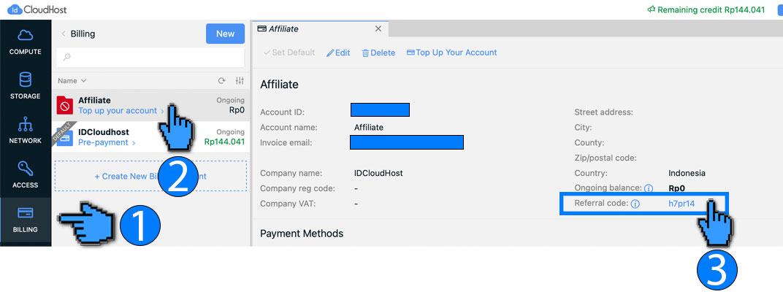Open the list filter settings icon

(239, 81)
